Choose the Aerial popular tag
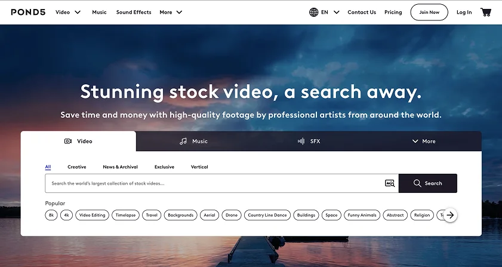The width and height of the screenshot is (502, 267). click(x=210, y=215)
